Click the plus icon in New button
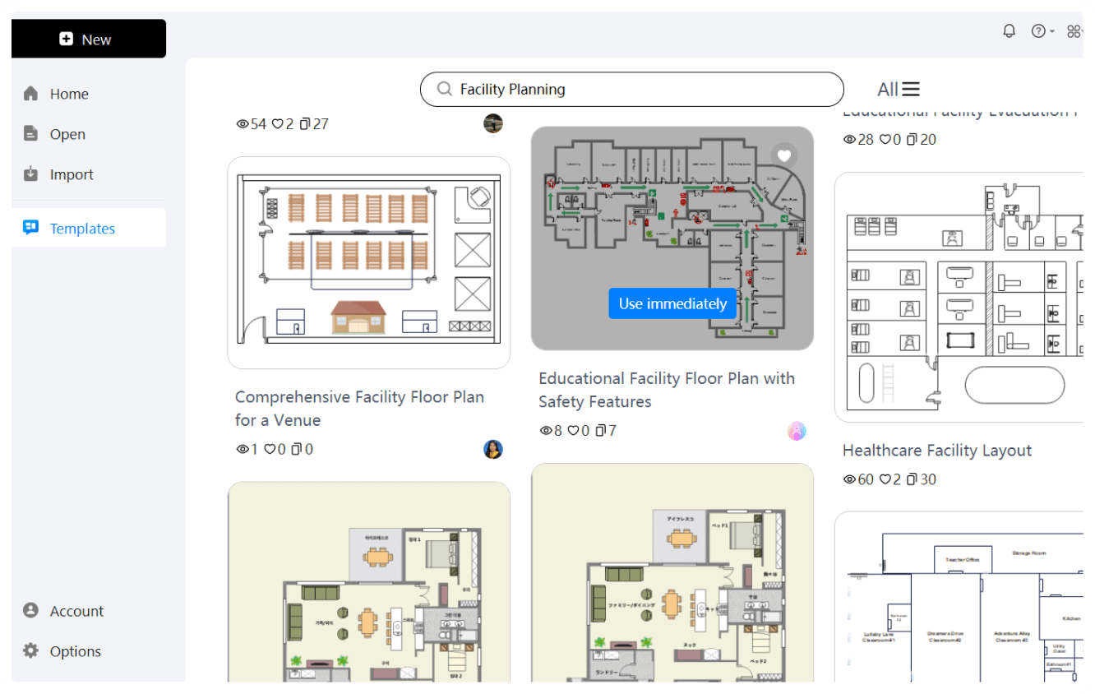This screenshot has height=694, width=1095. [67, 39]
